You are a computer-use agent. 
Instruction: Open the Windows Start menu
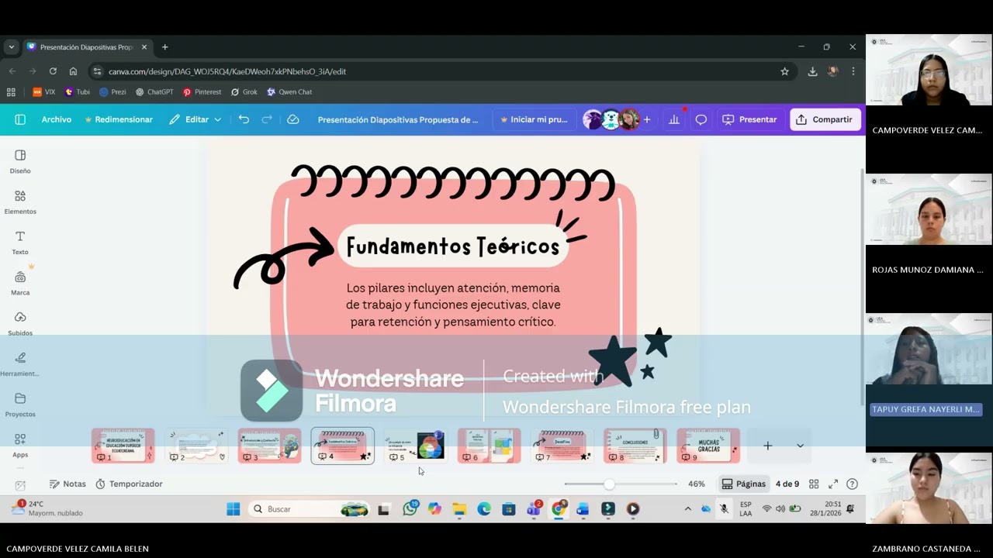coord(233,509)
